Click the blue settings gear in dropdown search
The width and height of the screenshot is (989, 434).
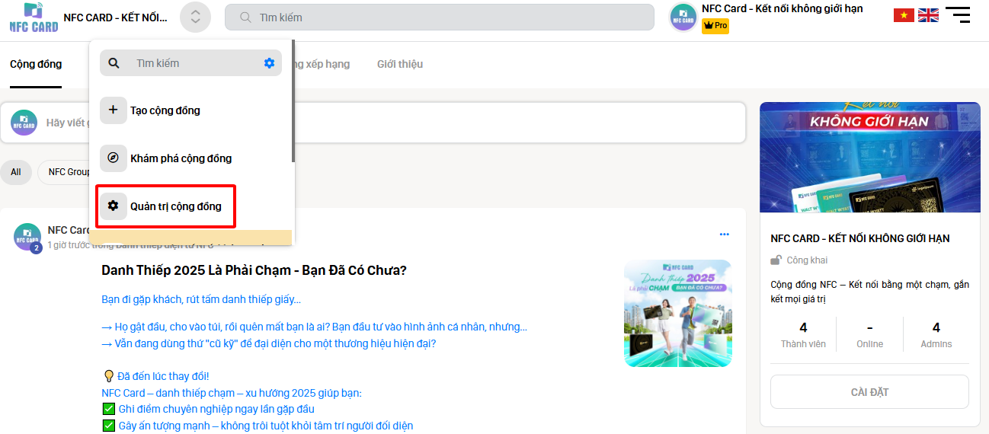coord(269,63)
